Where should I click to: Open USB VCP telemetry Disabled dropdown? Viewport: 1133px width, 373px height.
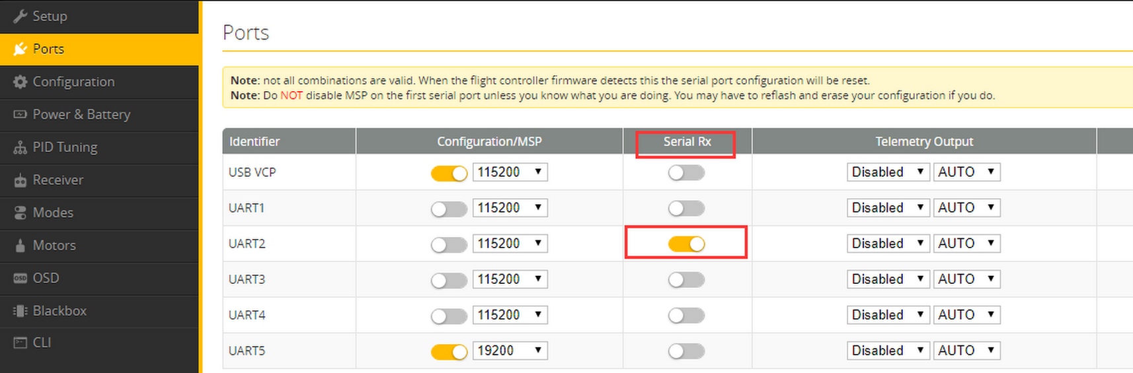pyautogui.click(x=887, y=172)
